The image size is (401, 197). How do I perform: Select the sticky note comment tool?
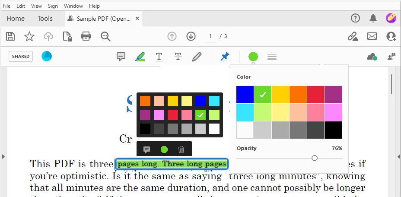tap(121, 57)
